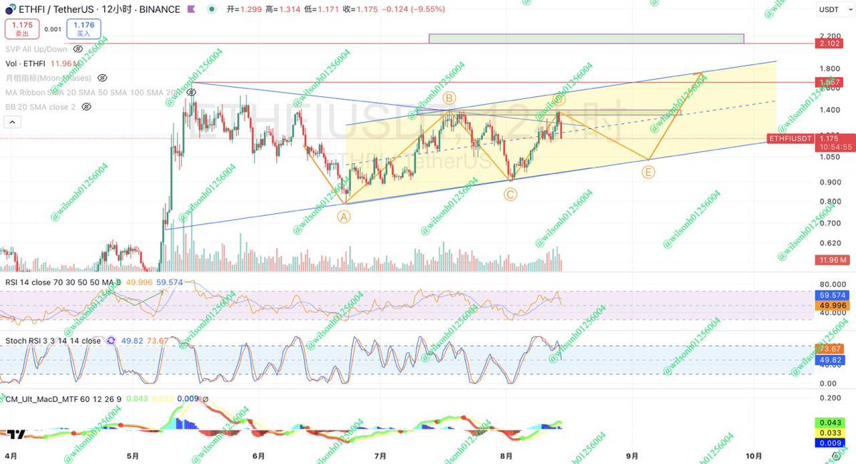Click the Stoch RSI purple refresh icon
The width and height of the screenshot is (856, 464).
(111, 341)
